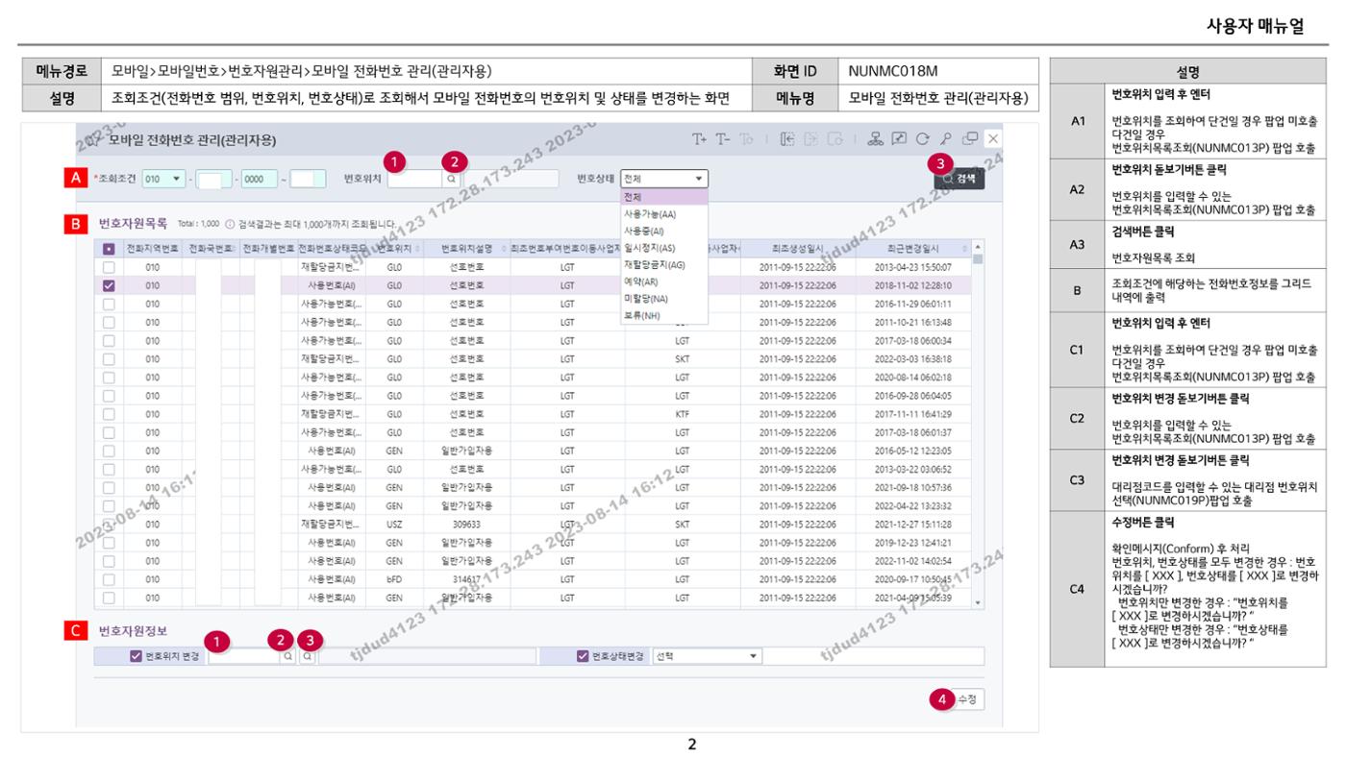Sort by 번호위치 column sort arrows
The height and width of the screenshot is (757, 1346).
(x=418, y=248)
